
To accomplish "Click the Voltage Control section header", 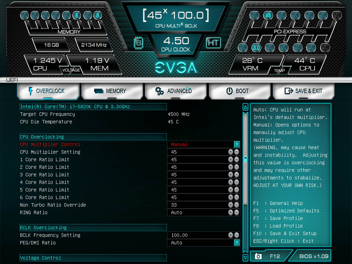I will pyautogui.click(x=93, y=258).
